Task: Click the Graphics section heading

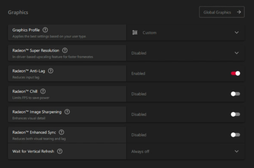Action: coord(18,12)
